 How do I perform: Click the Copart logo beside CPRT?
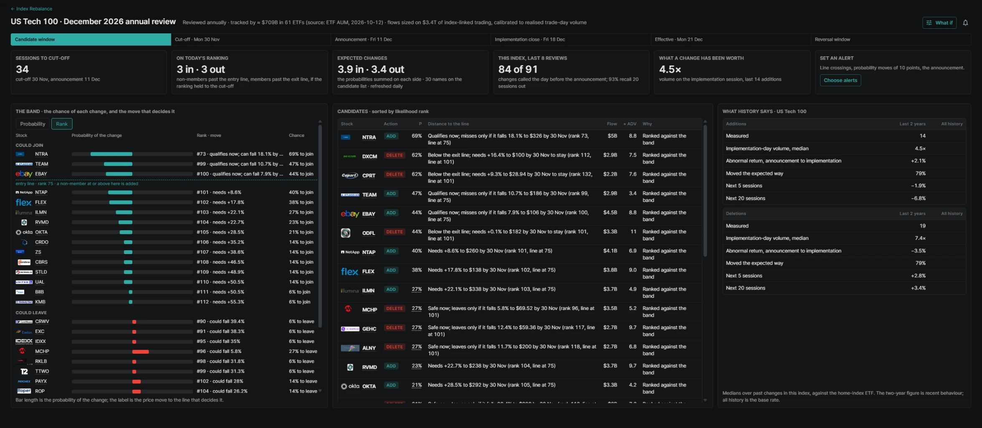pos(349,176)
